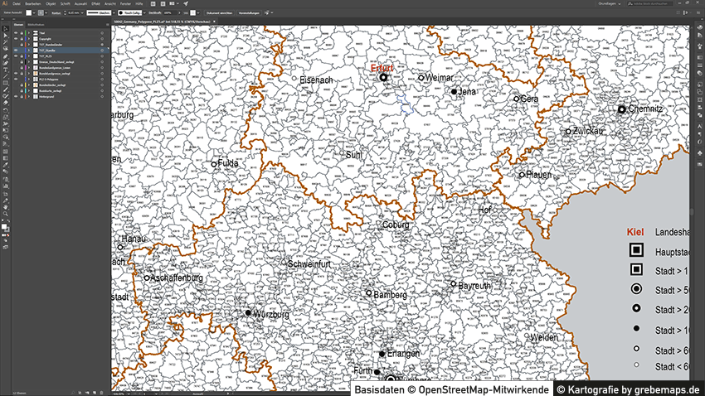Screen dimensions: 705x396
Task: Open the Fenster menu
Action: [125, 3]
